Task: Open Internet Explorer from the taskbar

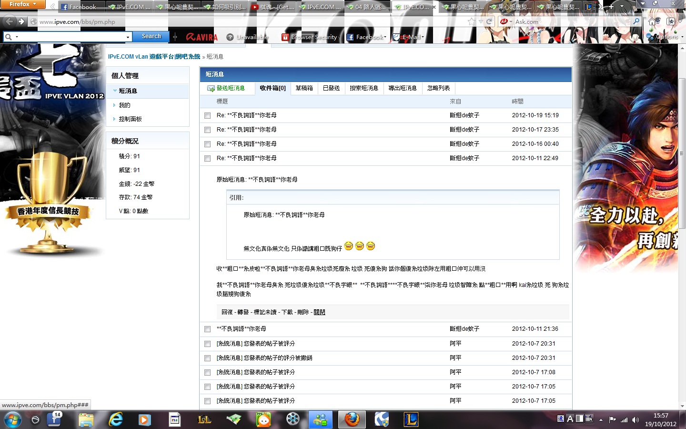Action: 116,419
